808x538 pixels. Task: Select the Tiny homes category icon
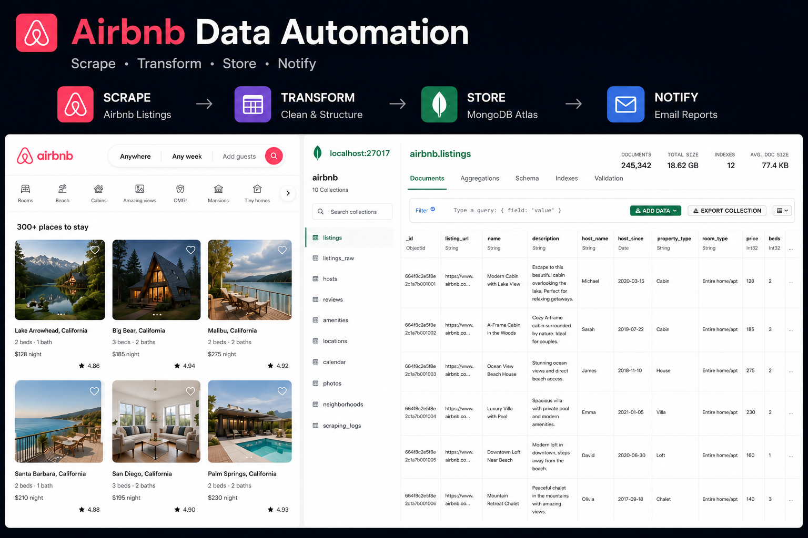tap(257, 189)
